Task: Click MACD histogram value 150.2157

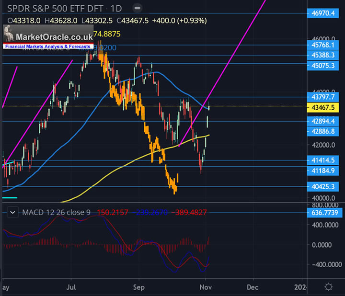Action: 113,213
